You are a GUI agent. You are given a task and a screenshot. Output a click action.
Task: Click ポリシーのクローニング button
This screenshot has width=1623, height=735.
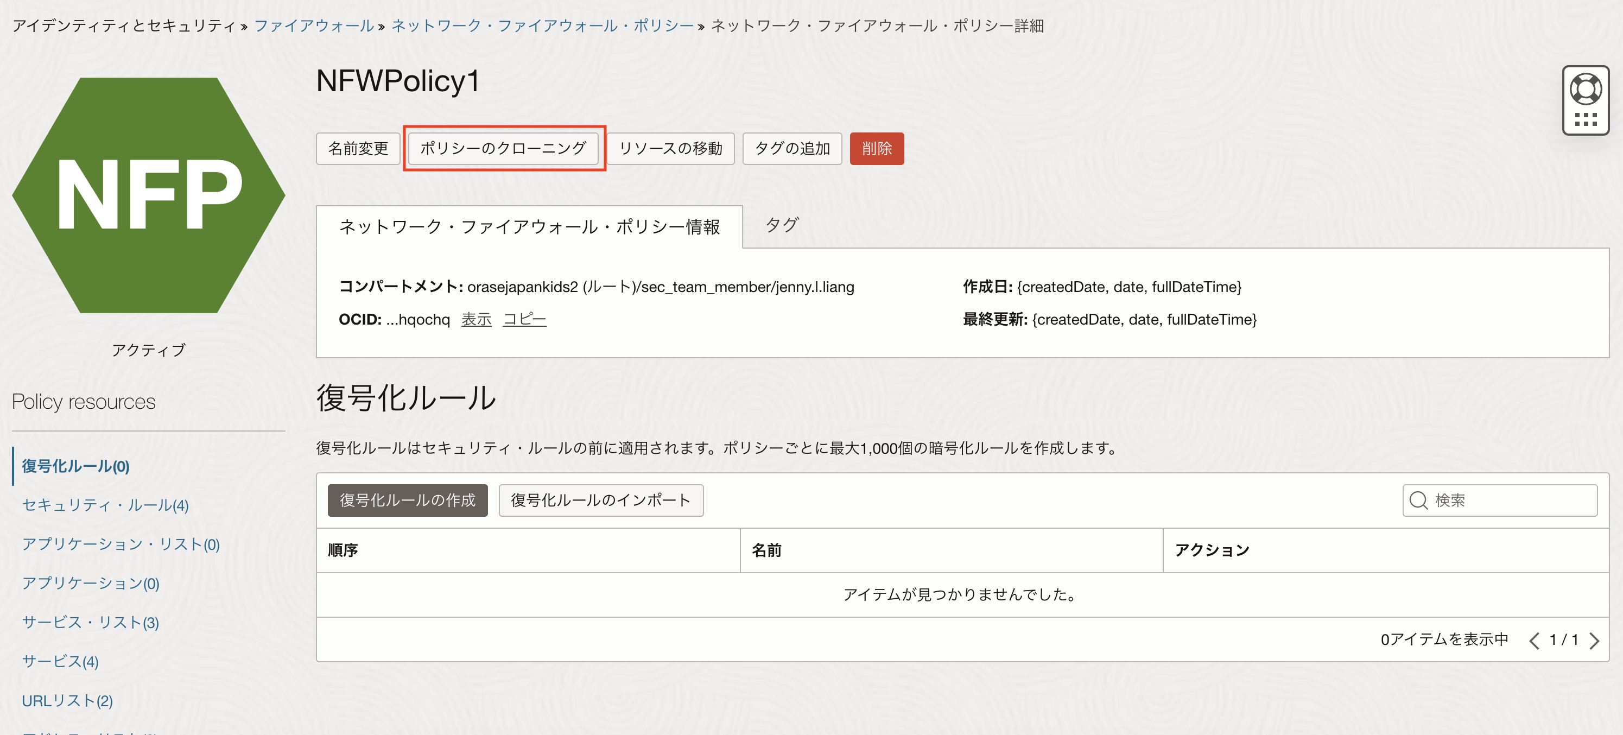tap(503, 149)
